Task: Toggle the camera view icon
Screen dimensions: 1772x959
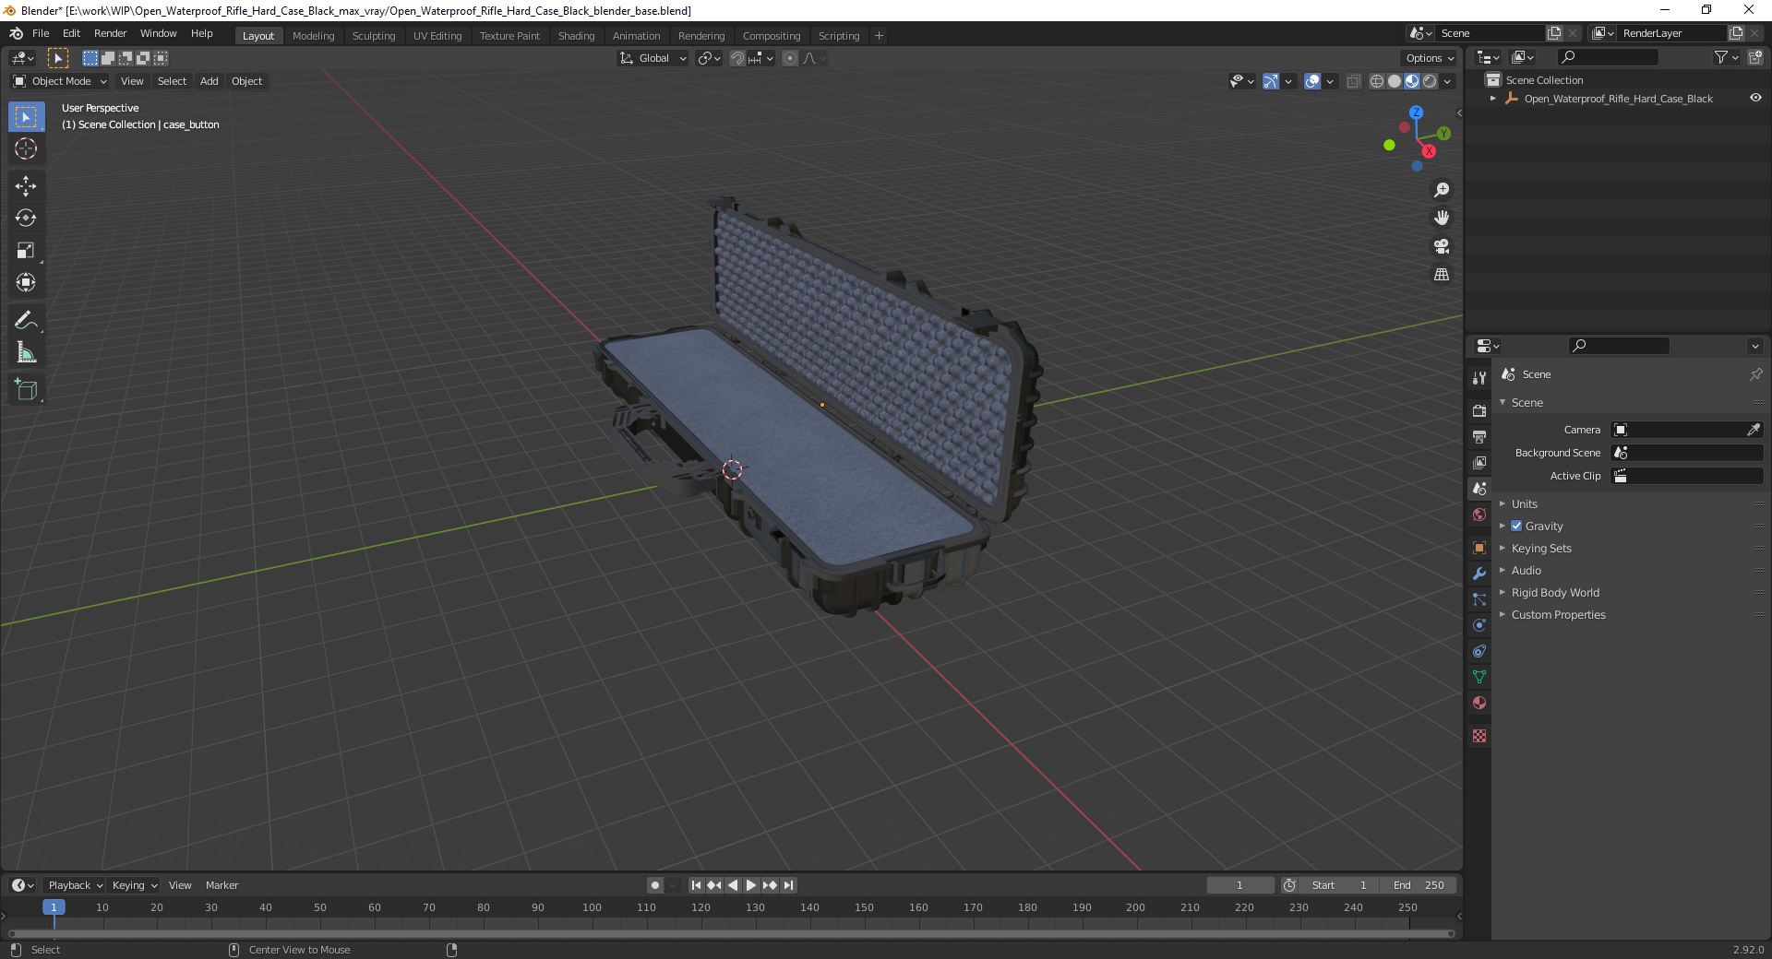Action: [x=1442, y=247]
